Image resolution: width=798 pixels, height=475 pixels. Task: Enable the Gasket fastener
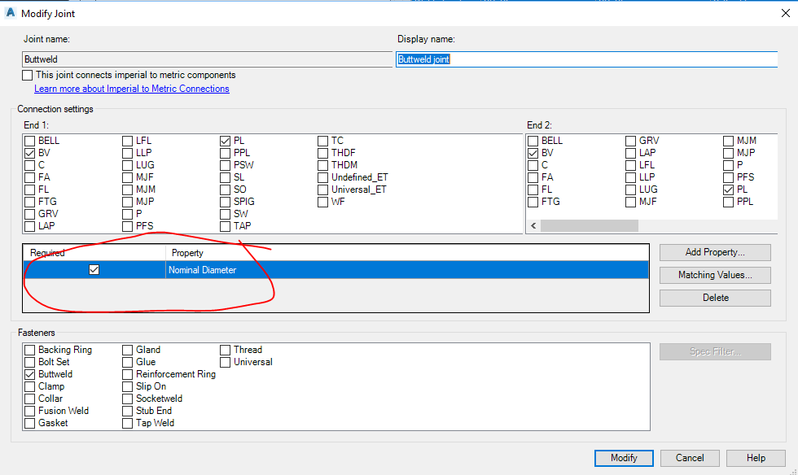pyautogui.click(x=29, y=422)
